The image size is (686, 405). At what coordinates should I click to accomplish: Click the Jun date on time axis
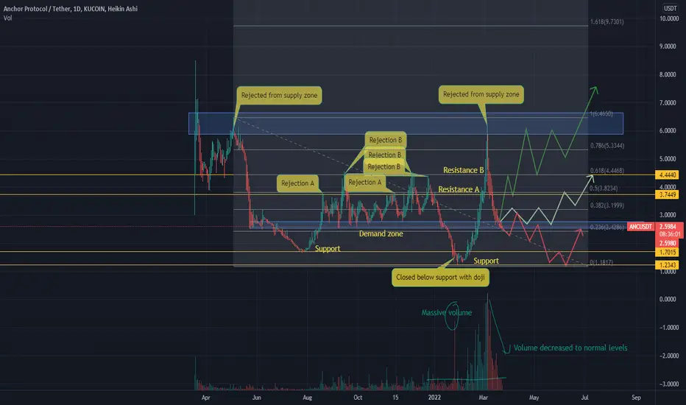(x=256, y=398)
